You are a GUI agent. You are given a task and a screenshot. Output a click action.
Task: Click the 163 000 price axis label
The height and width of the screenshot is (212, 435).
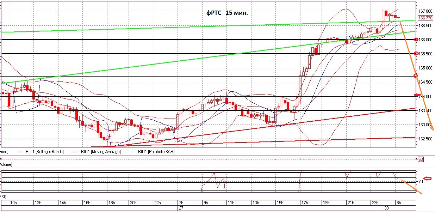[x=425, y=125]
